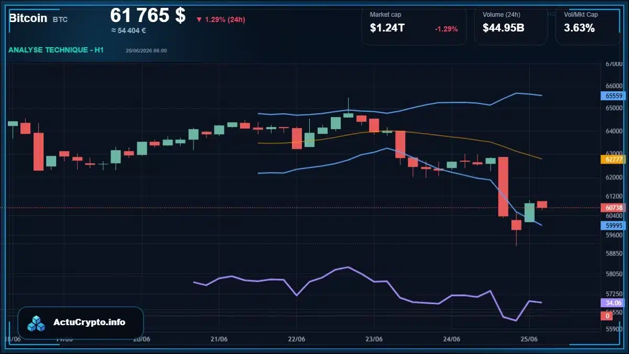Select the 61 765 $ price
The height and width of the screenshot is (354, 629).
pos(148,15)
